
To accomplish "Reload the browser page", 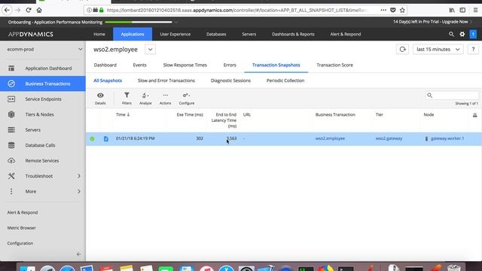I will pyautogui.click(x=29, y=10).
